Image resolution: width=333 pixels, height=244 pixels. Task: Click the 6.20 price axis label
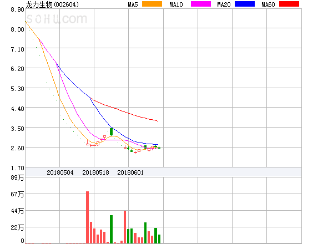tap(17, 69)
